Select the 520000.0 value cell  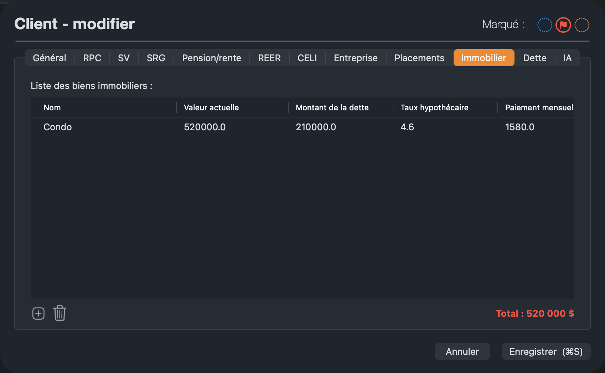click(205, 127)
